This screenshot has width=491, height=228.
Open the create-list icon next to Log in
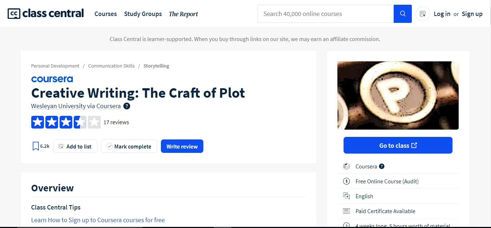click(422, 13)
